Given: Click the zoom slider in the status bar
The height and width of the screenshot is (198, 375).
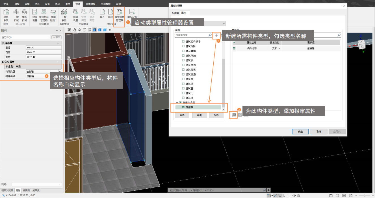Looking at the screenshot, I should [x=364, y=195].
